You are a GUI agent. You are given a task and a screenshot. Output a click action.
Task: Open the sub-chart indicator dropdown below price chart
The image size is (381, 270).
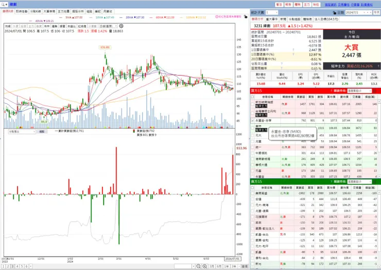tap(22, 131)
